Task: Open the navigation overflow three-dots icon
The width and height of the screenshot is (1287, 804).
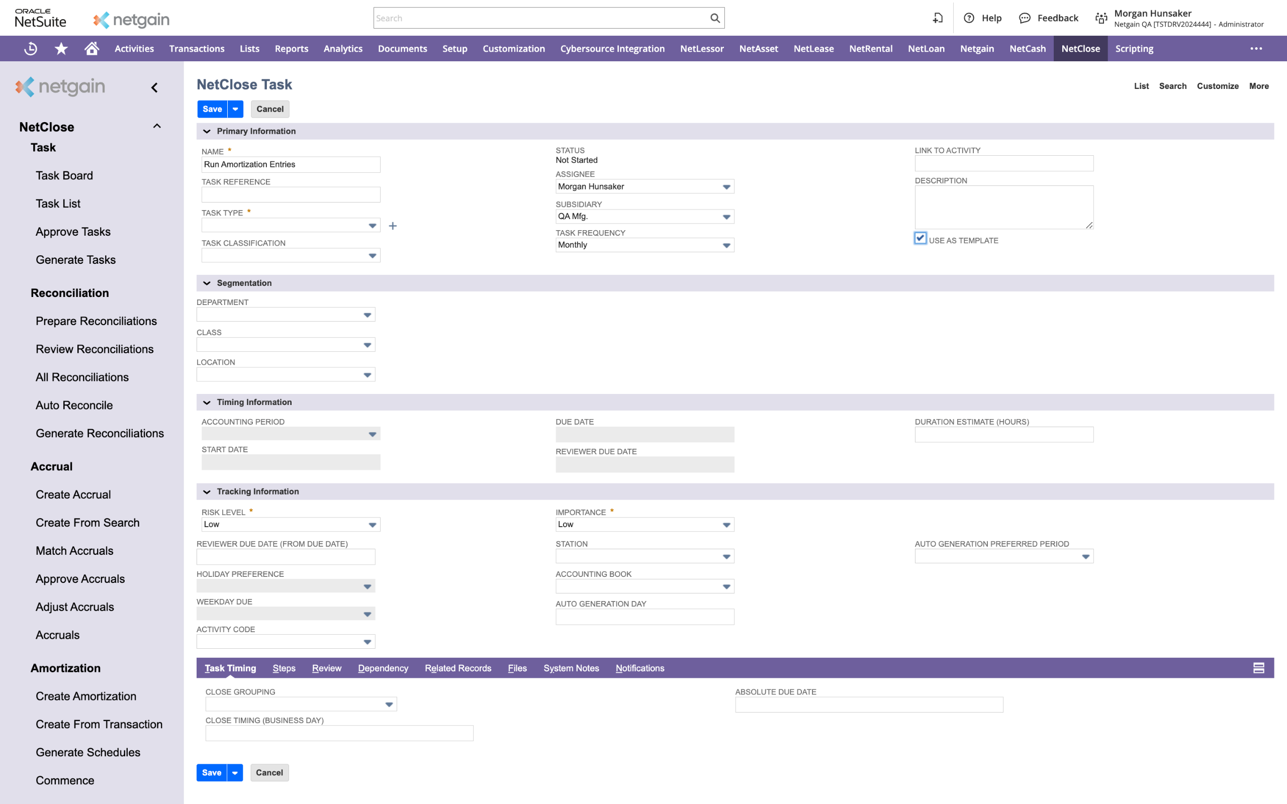Action: [1256, 48]
